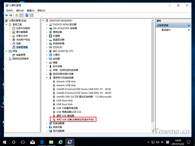Expand the 服务和应用程序 node

tap(6, 59)
